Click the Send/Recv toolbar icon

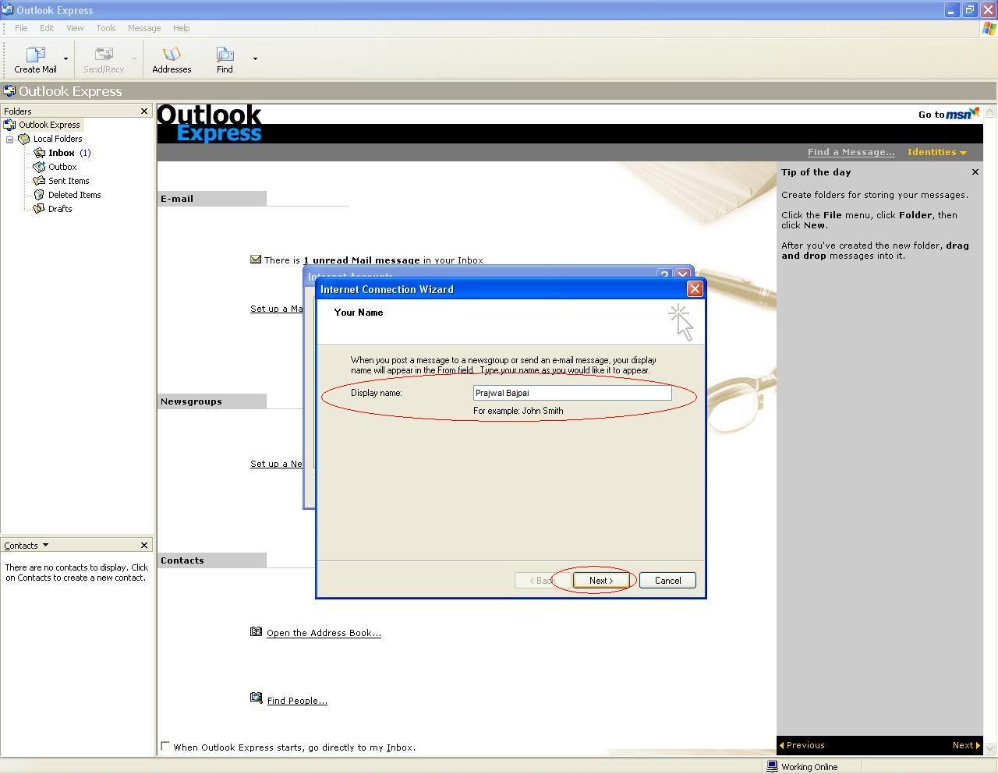(104, 55)
